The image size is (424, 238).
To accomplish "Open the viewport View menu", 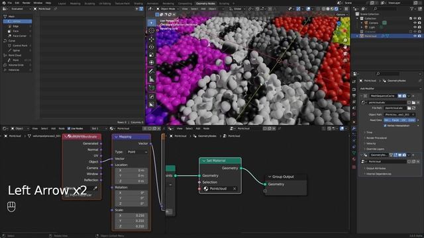I will coord(185,9).
